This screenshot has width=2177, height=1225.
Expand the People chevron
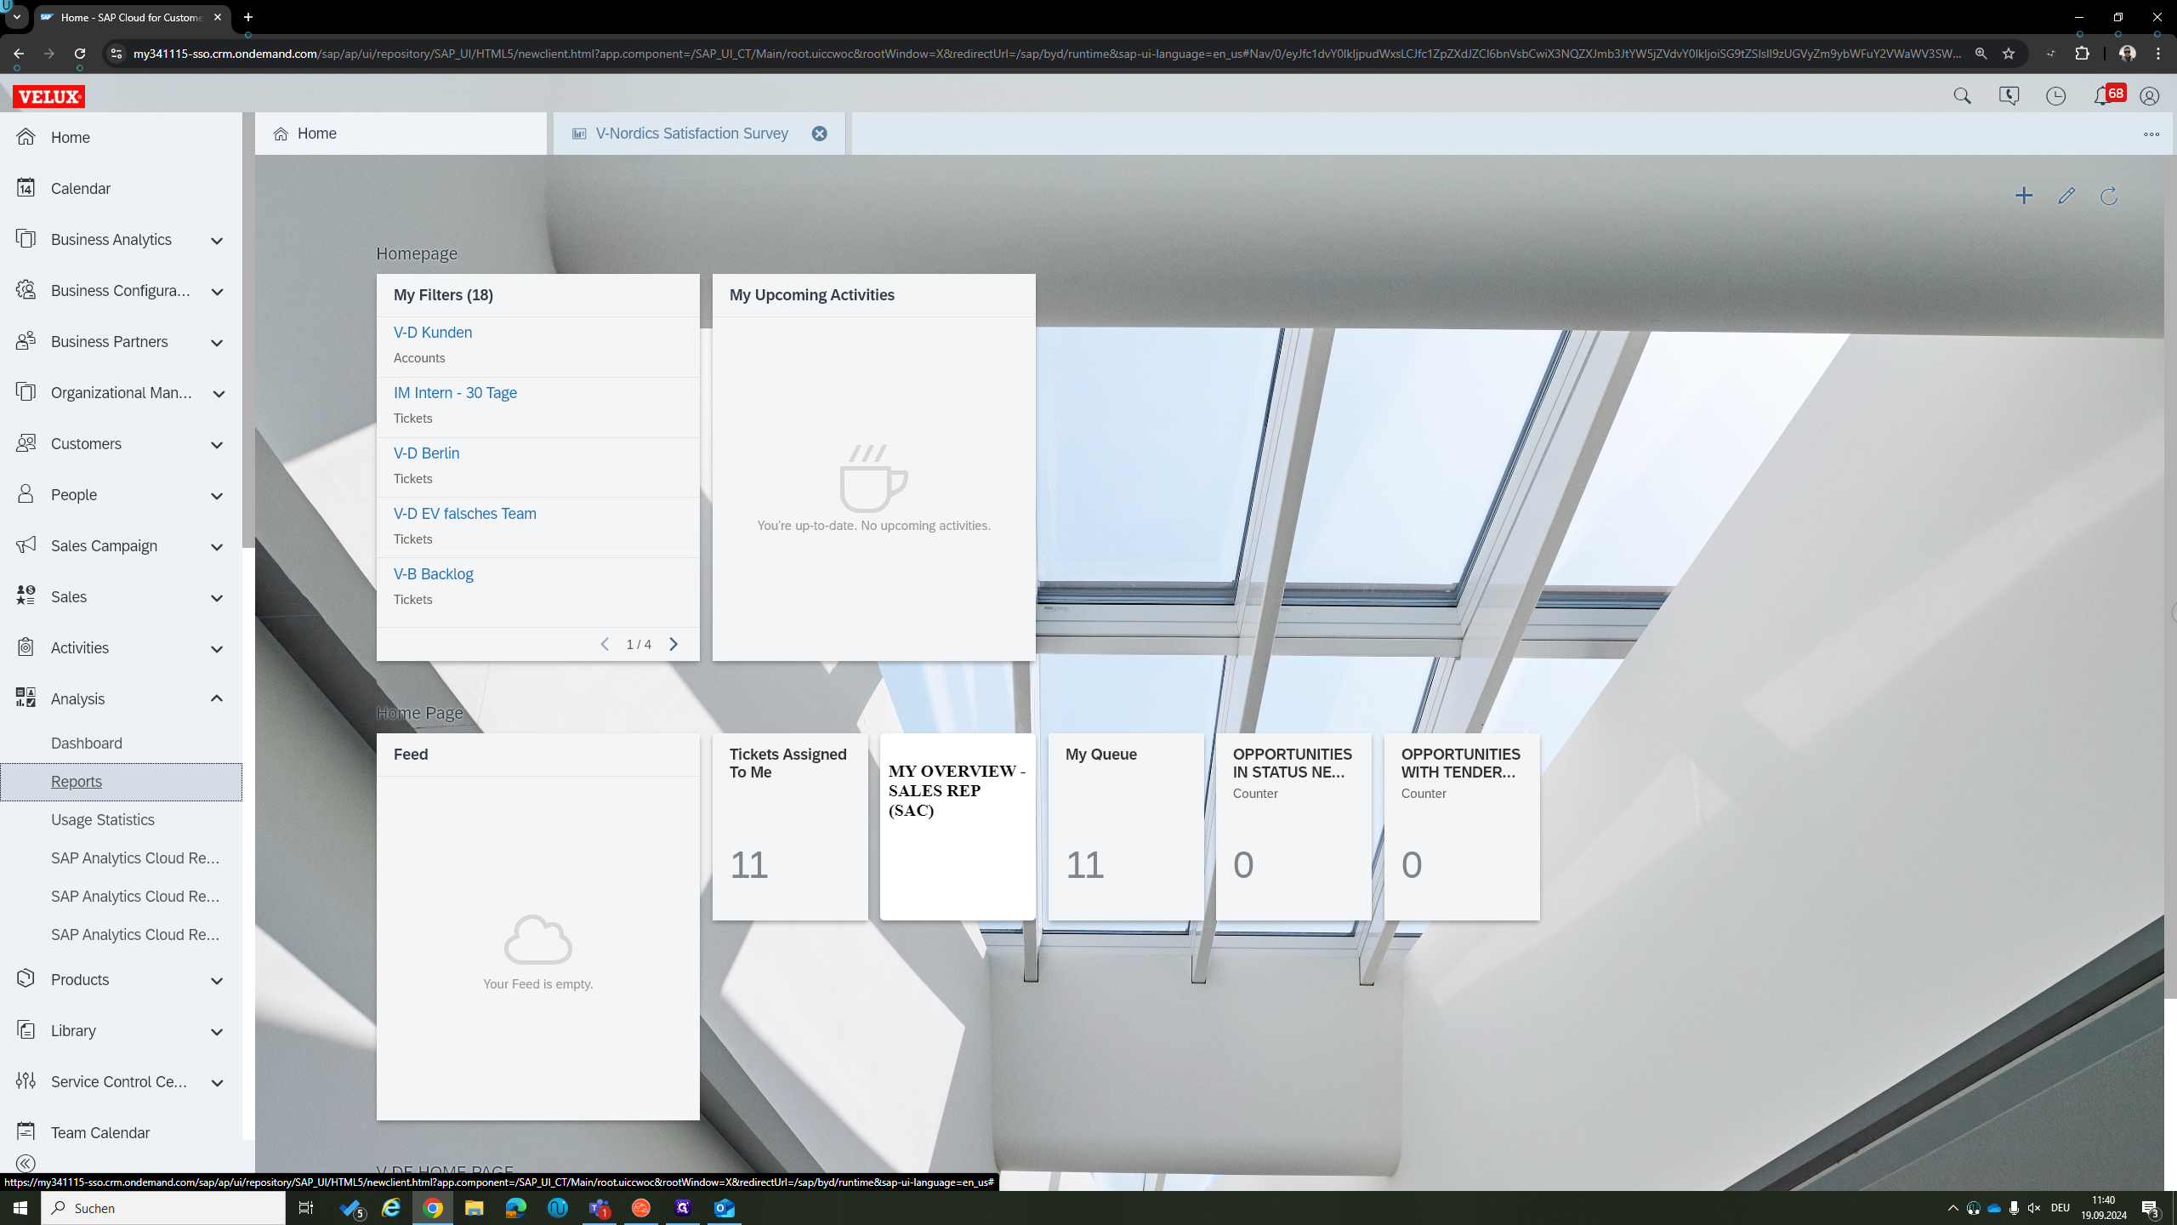217,495
